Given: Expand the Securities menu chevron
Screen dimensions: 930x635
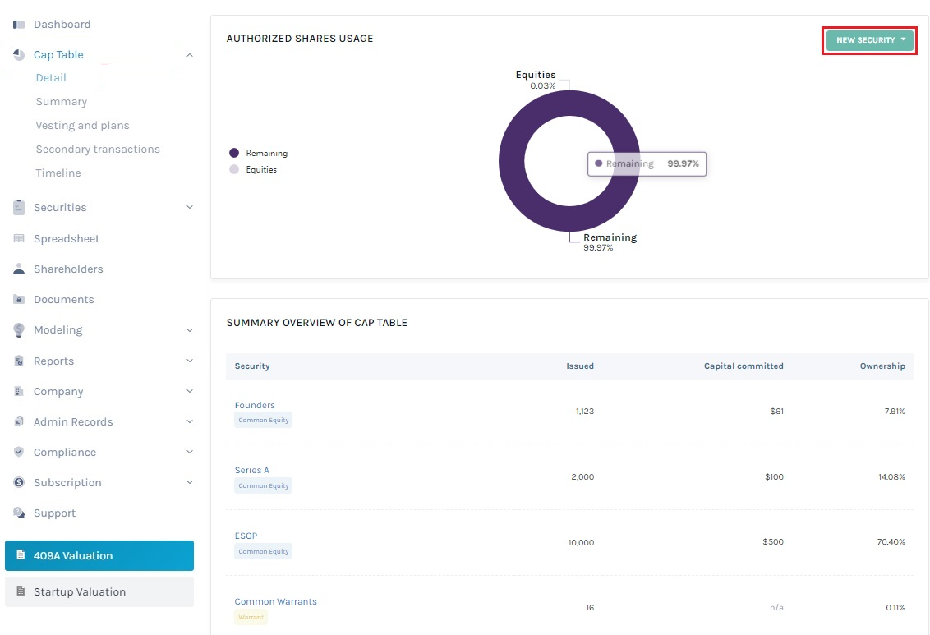Looking at the screenshot, I should 190,207.
